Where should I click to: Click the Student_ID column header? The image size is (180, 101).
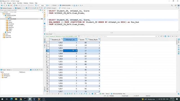point(56,40)
